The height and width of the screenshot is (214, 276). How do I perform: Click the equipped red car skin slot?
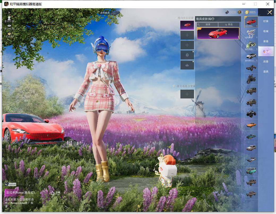pos(187,25)
